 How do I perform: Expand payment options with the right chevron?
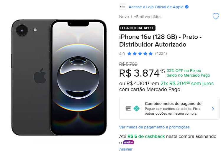pyautogui.click(x=213, y=109)
